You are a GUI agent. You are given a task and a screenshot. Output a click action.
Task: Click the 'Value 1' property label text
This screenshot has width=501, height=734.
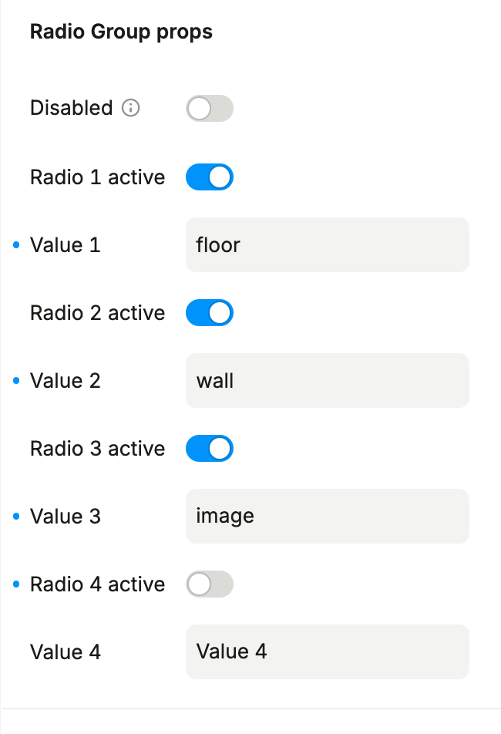pos(65,245)
